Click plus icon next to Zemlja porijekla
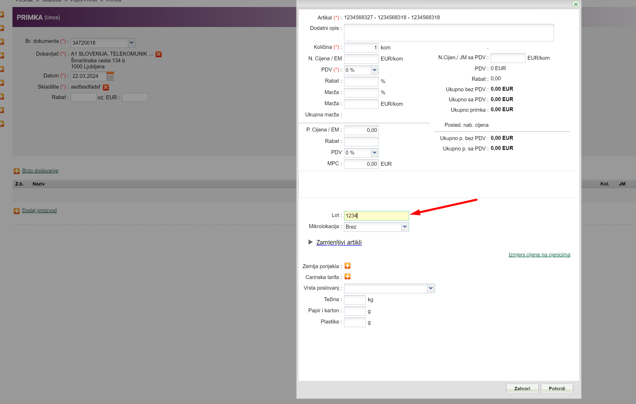 [347, 266]
